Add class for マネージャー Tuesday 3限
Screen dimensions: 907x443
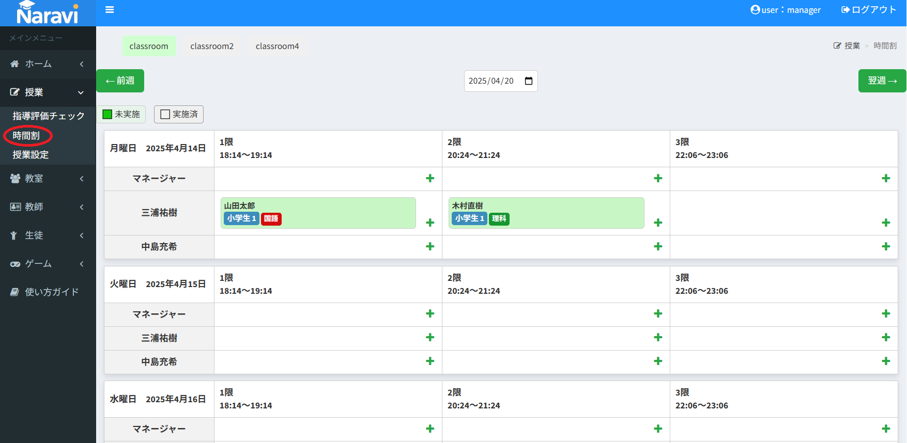point(886,313)
